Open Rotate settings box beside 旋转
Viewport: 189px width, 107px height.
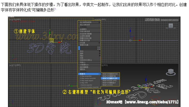tap(100, 53)
